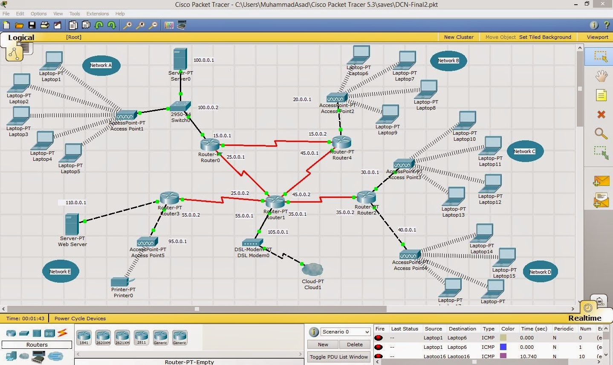Open the Activity Wizard icon
613x365 pixels.
pyautogui.click(x=58, y=25)
